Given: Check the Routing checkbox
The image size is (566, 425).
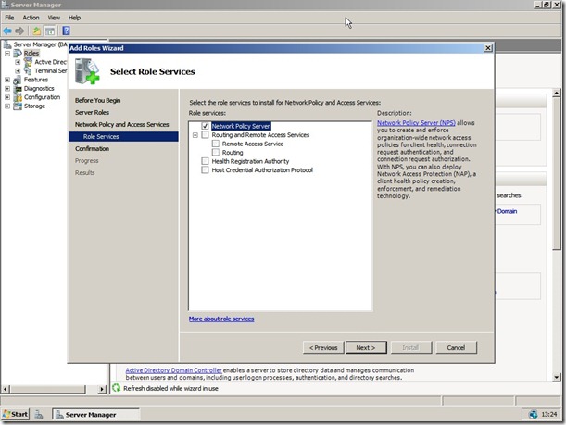Looking at the screenshot, I should coord(216,152).
